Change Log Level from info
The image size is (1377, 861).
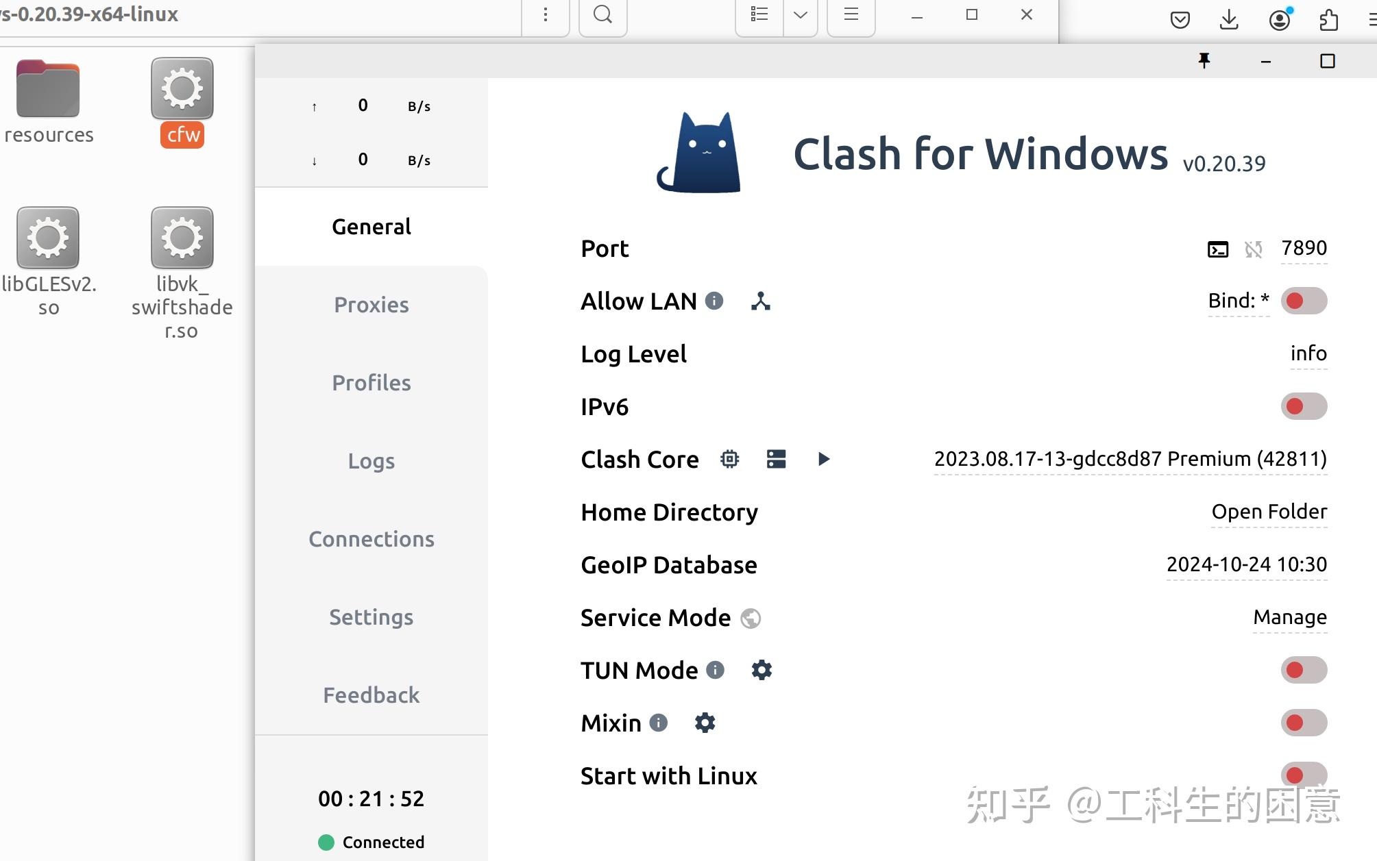click(1307, 353)
